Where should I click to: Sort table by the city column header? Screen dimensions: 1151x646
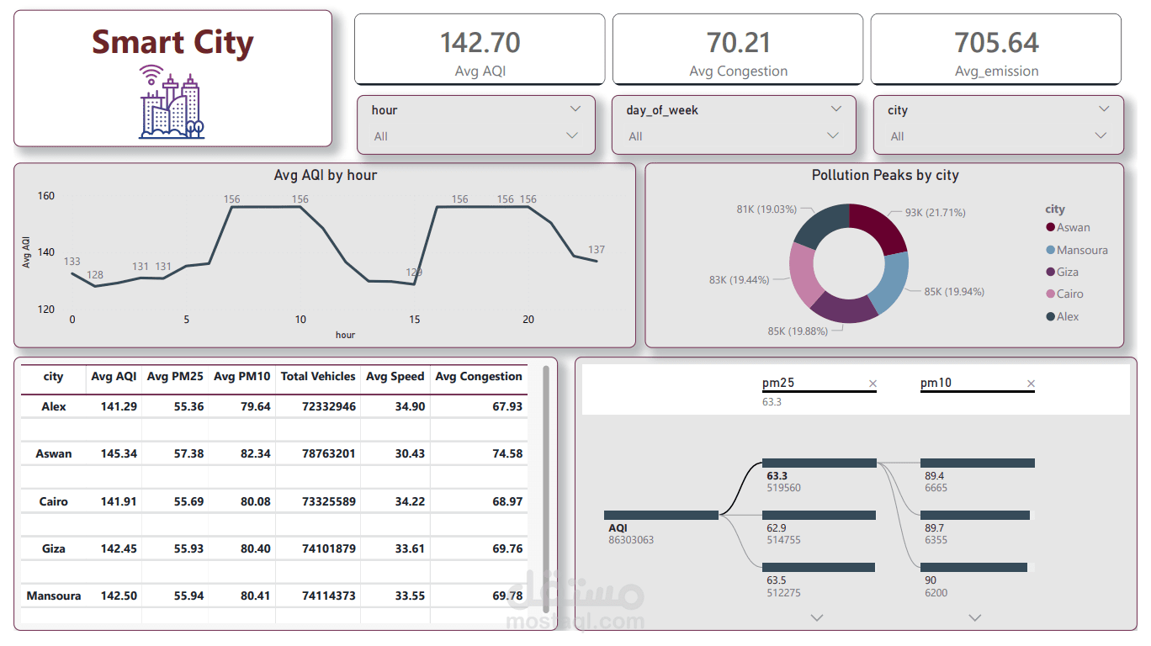[x=53, y=377]
